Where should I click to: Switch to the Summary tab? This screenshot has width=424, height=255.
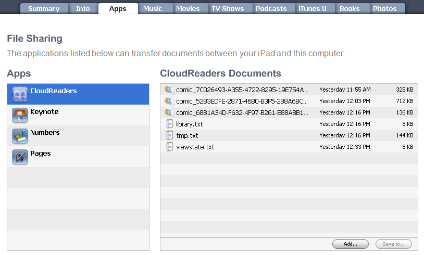44,9
